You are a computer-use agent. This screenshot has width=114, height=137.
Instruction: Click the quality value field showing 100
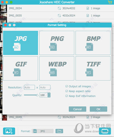[x=44, y=95]
